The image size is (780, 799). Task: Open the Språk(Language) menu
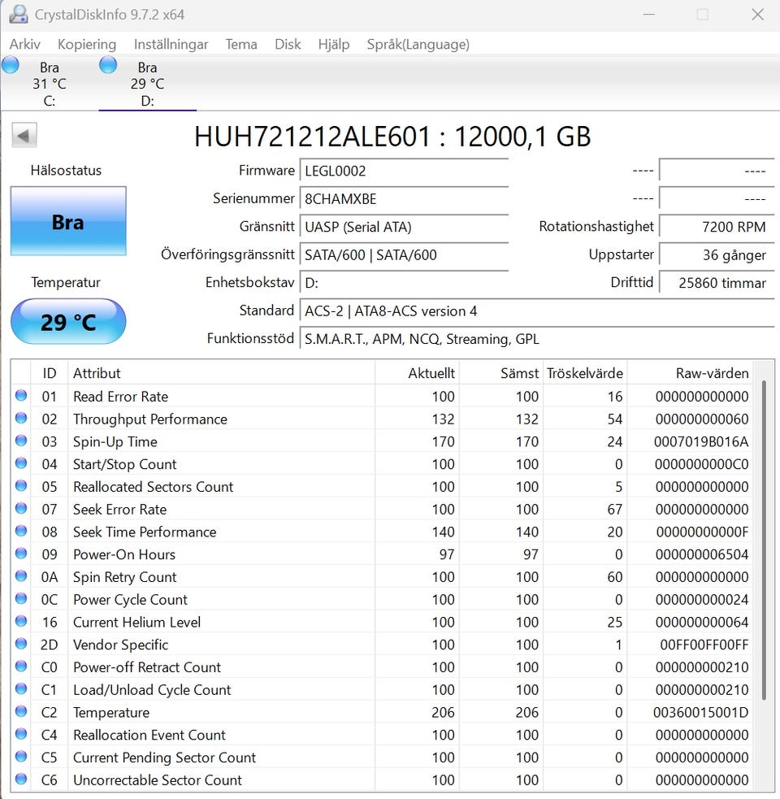coord(418,44)
